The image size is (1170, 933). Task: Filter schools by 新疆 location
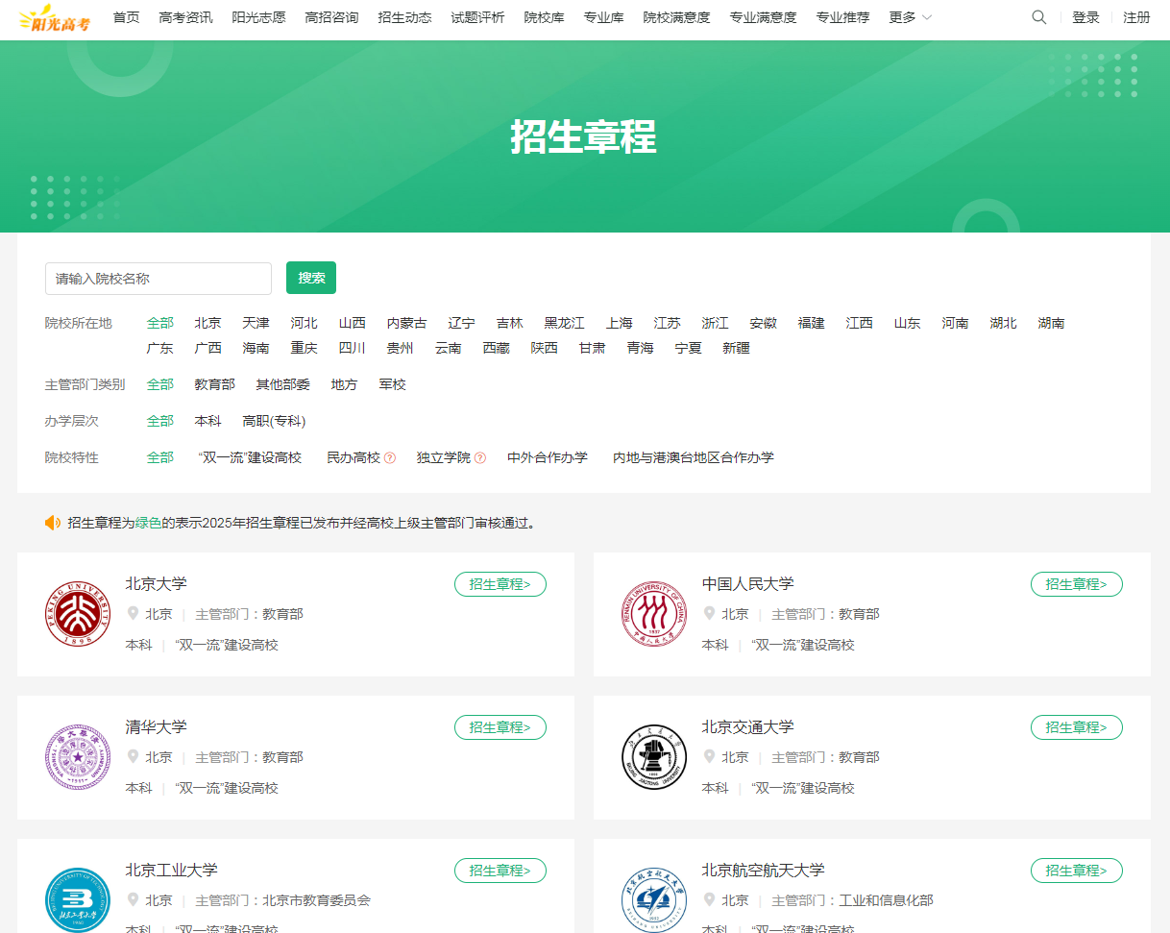(737, 348)
